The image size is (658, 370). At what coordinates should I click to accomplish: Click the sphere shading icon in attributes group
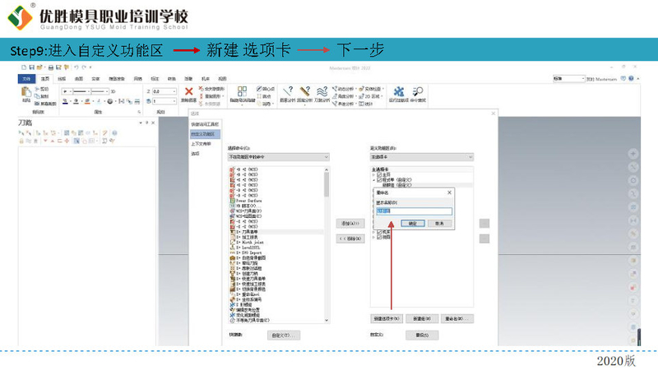(x=110, y=101)
